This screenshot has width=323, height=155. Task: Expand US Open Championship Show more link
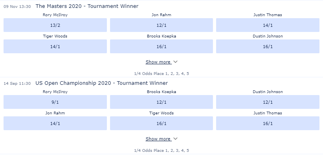tap(158, 139)
